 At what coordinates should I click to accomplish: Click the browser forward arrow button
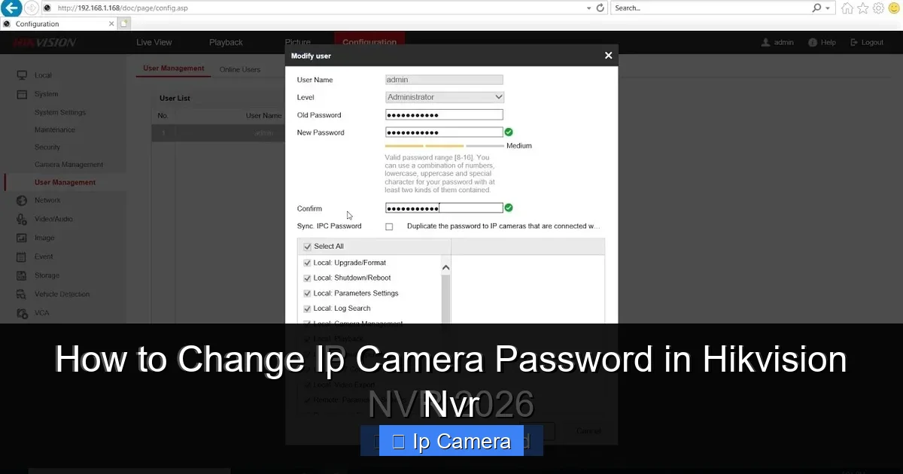point(32,8)
